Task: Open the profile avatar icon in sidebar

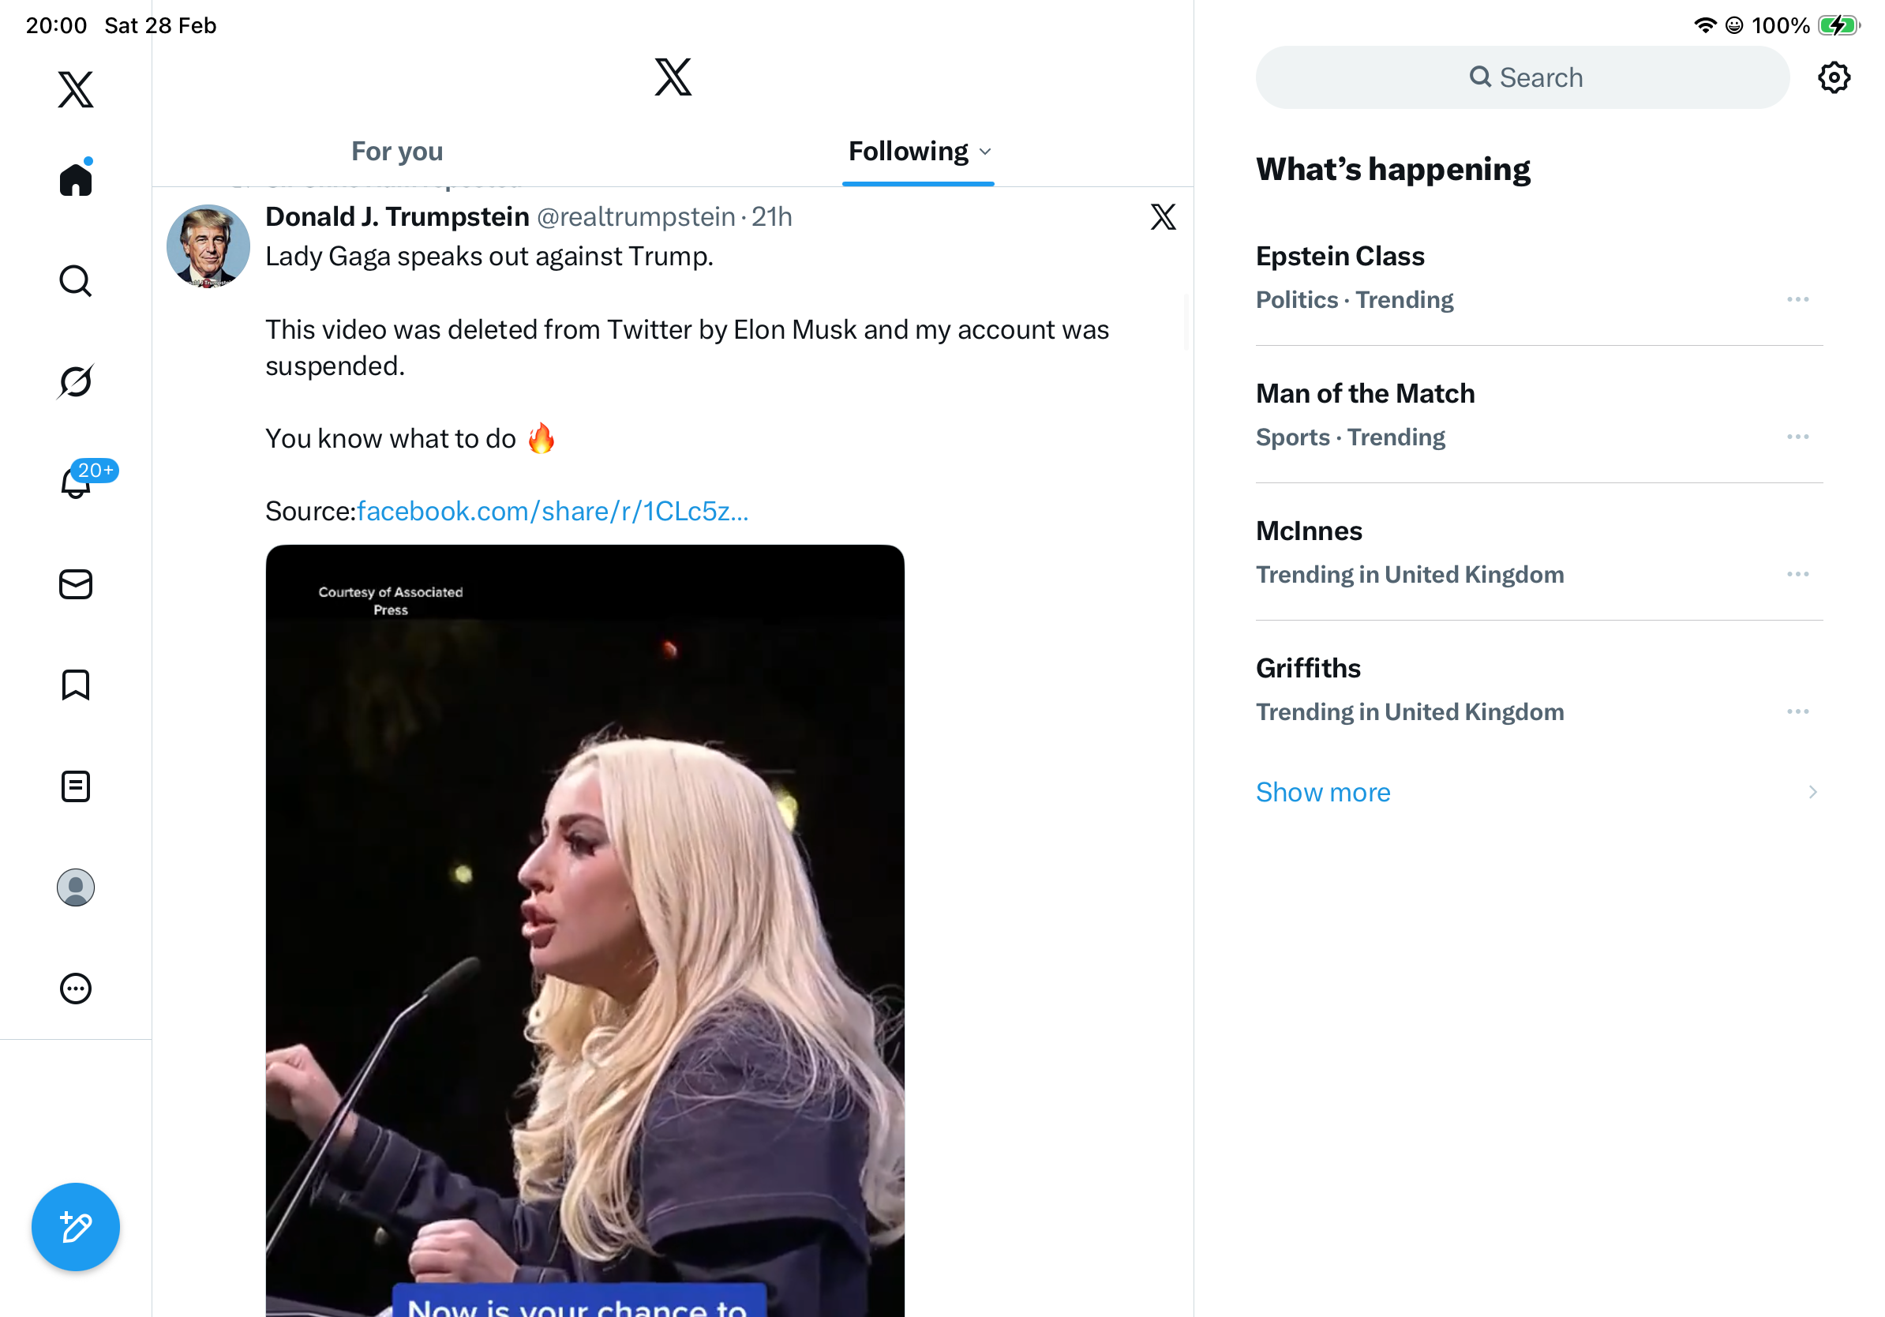Action: (x=76, y=887)
